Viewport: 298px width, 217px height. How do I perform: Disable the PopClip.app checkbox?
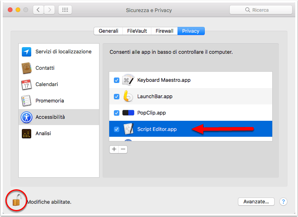(x=117, y=113)
